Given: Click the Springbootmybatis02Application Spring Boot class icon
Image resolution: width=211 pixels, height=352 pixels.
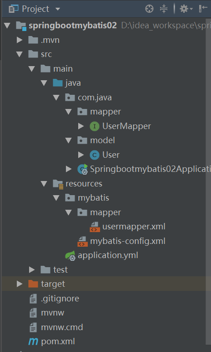Looking at the screenshot, I should click(x=83, y=170).
